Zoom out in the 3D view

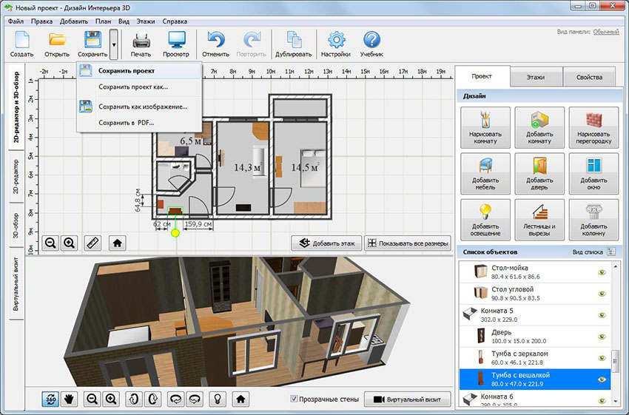click(x=92, y=399)
